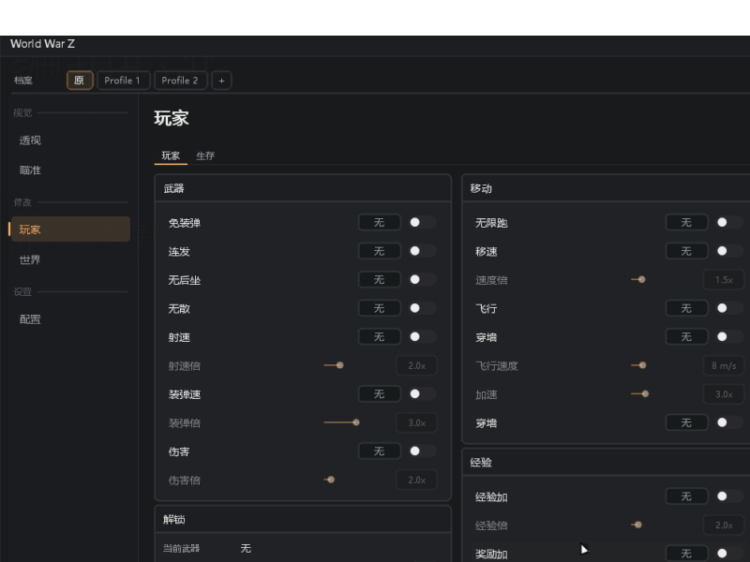750x562 pixels.
Task: Click the 8 m/s field for 飞行速度
Action: [x=724, y=365]
